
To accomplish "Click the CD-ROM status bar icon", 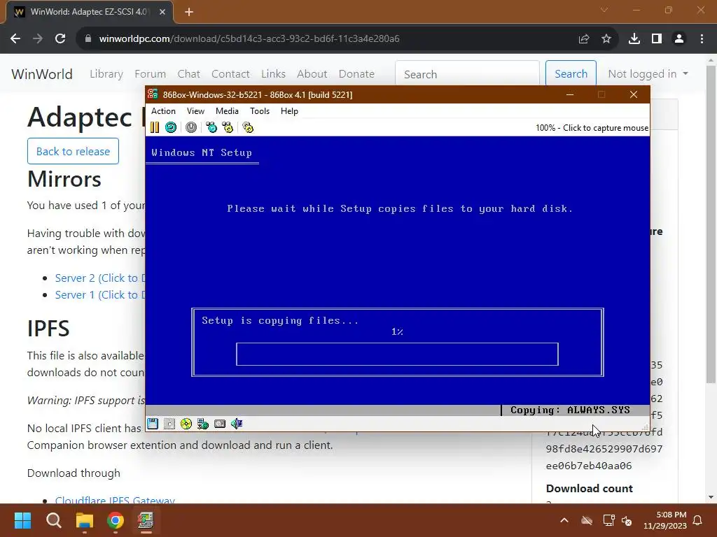I will (186, 424).
